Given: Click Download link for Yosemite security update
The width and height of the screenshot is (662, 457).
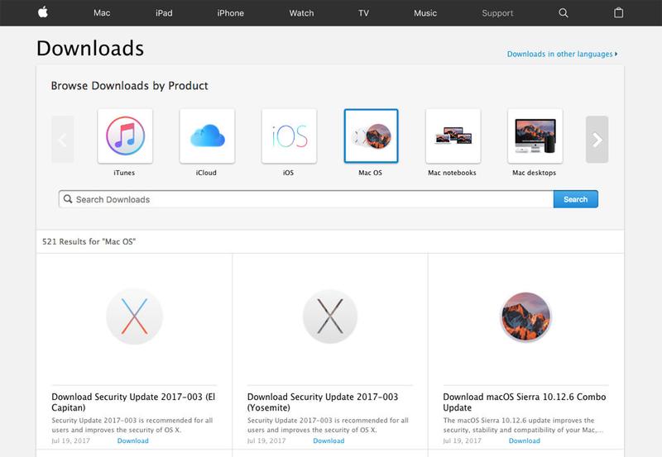Looking at the screenshot, I should 329,440.
